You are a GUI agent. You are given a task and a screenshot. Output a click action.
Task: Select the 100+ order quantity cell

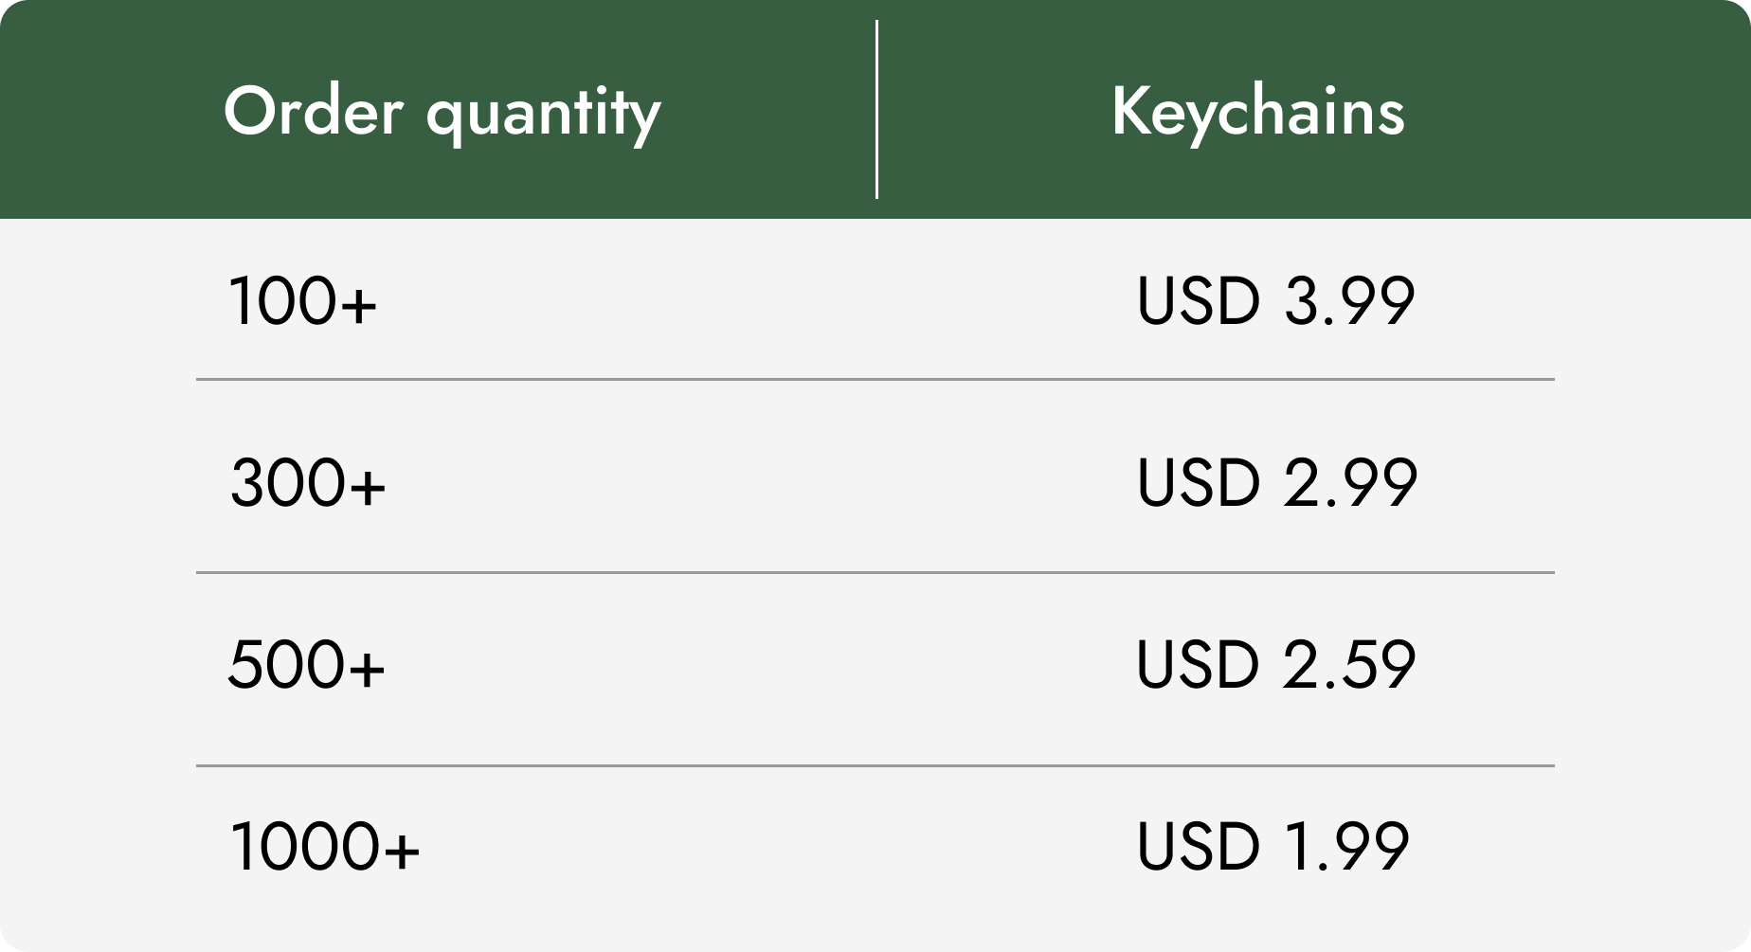[302, 302]
